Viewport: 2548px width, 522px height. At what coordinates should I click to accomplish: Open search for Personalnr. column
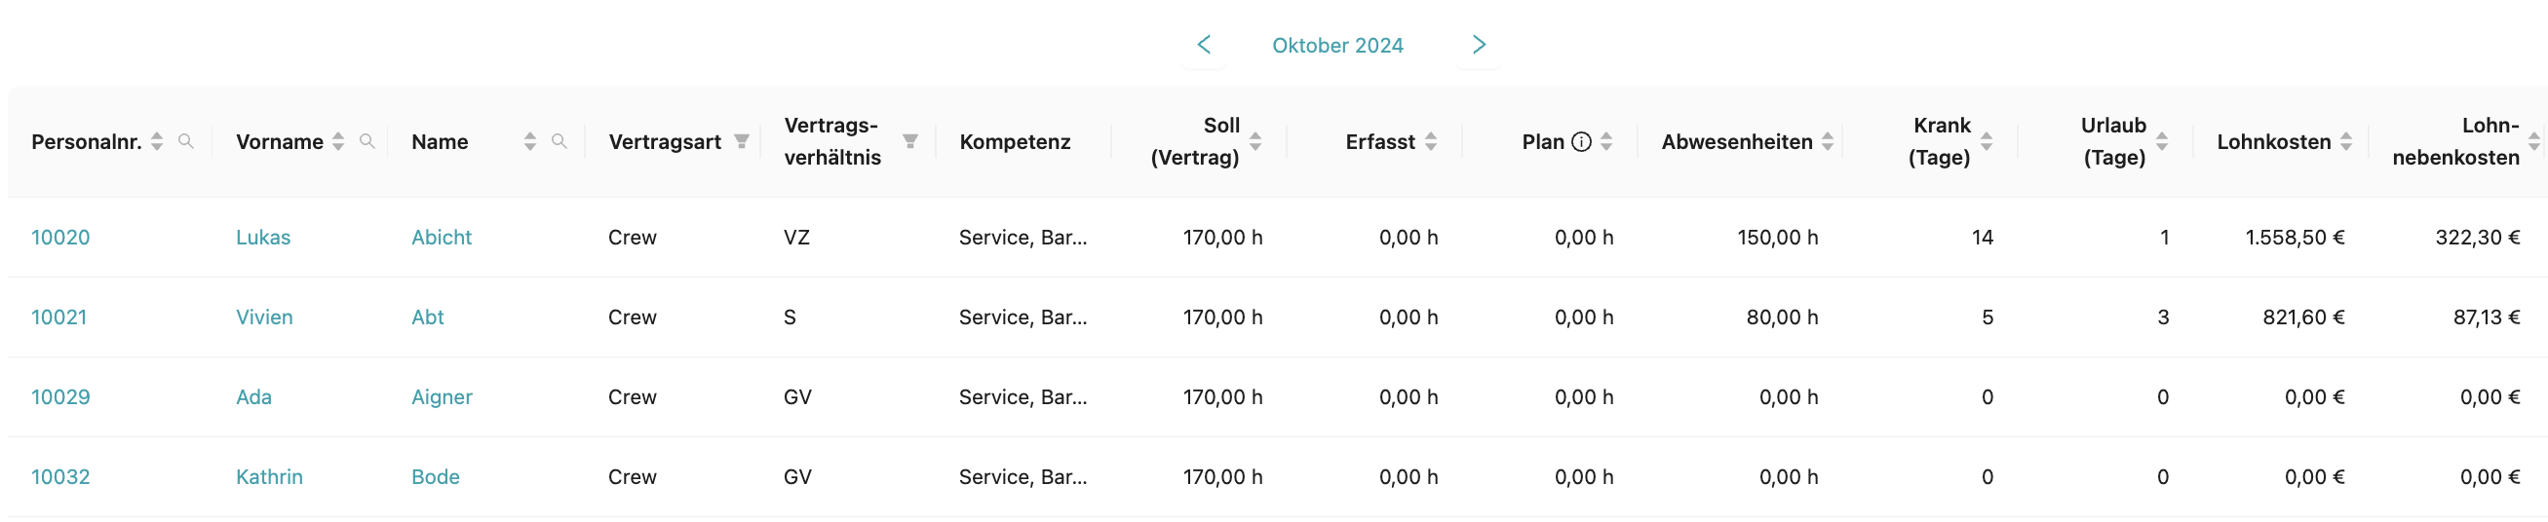(x=185, y=141)
